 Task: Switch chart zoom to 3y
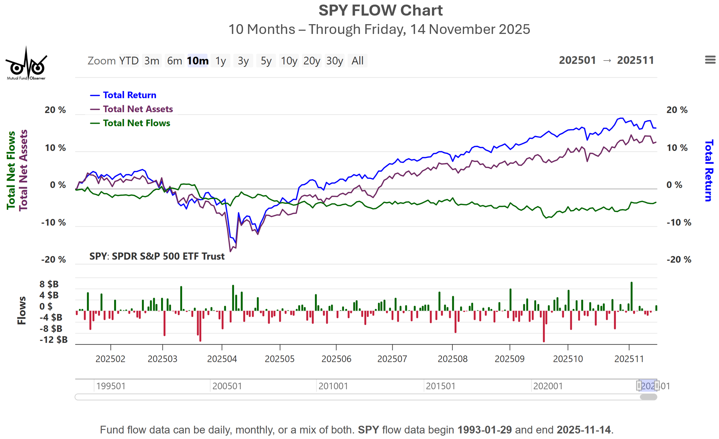(243, 61)
